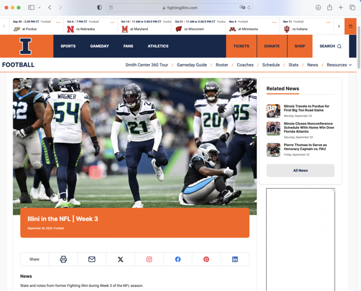The height and width of the screenshot is (291, 361).
Task: Click the at Maryland game card
Action: pos(144,26)
